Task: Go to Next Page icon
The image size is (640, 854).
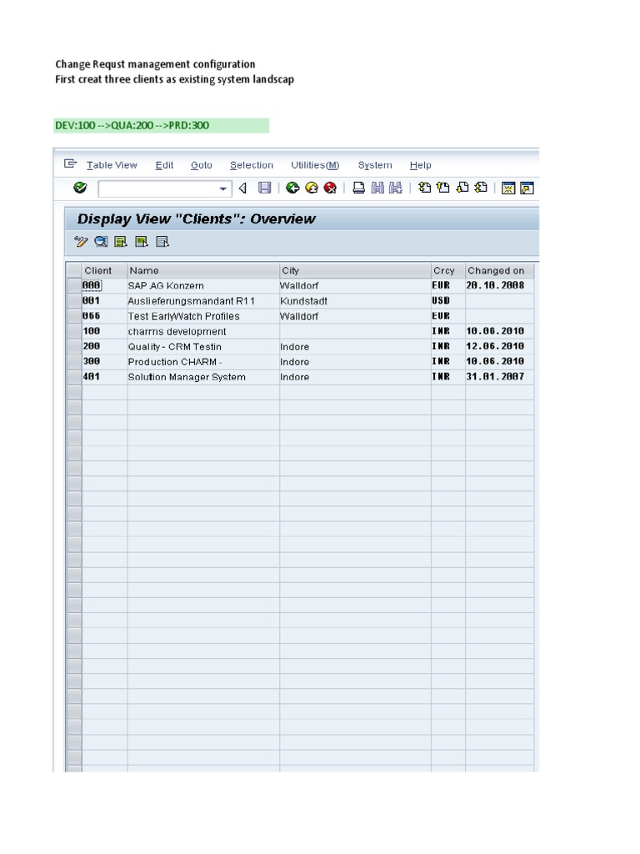Action: point(462,188)
